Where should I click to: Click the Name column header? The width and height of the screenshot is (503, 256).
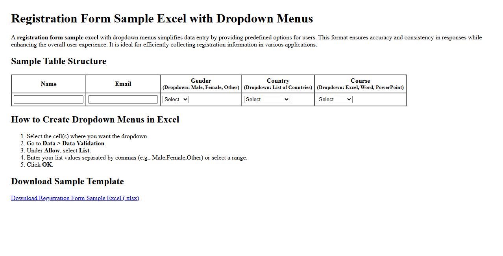click(x=48, y=83)
